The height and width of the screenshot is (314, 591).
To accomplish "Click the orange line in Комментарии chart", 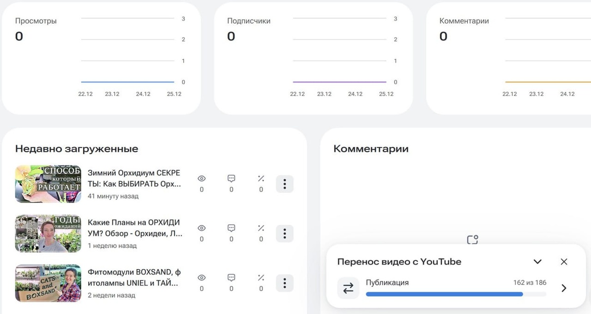I will (x=548, y=82).
